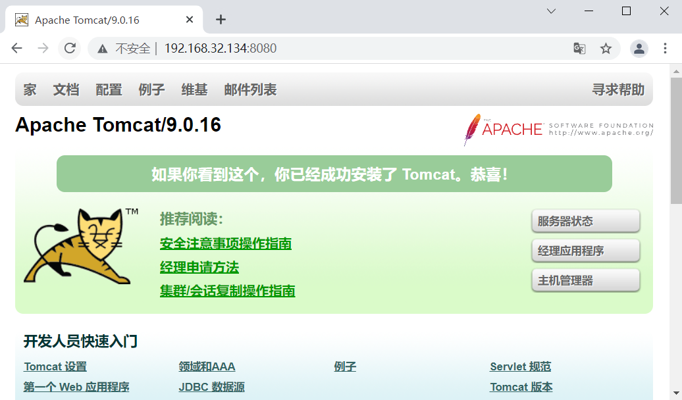Open the 第一个 Web 应用程序 link
Image resolution: width=682 pixels, height=400 pixels.
tap(76, 387)
